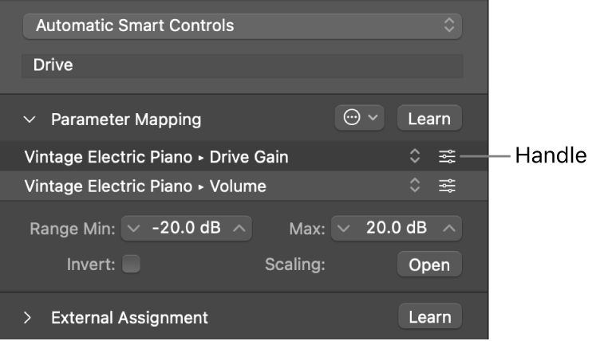Increase Range Min with up arrow

coord(240,228)
